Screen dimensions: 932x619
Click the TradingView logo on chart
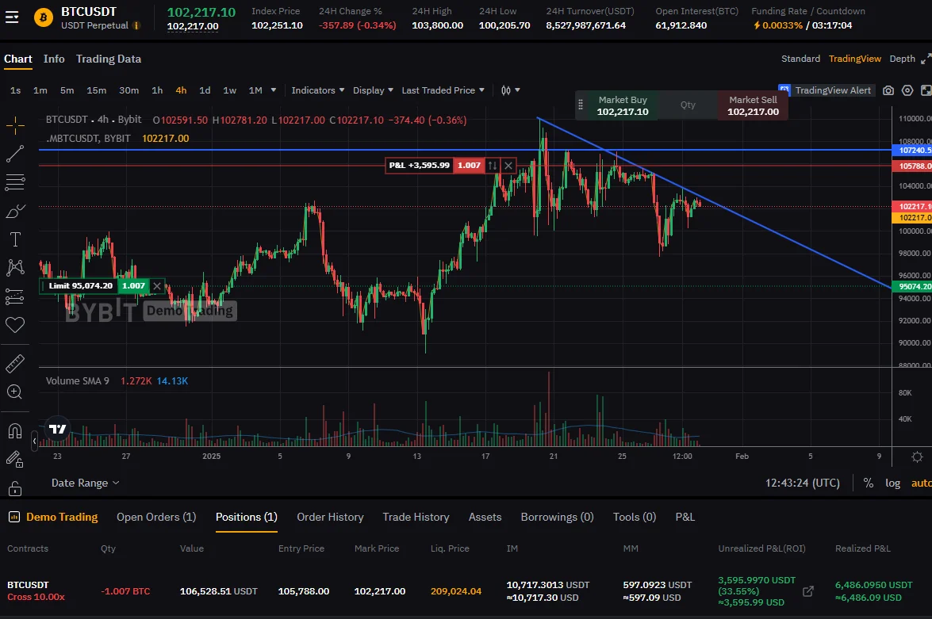click(x=58, y=429)
